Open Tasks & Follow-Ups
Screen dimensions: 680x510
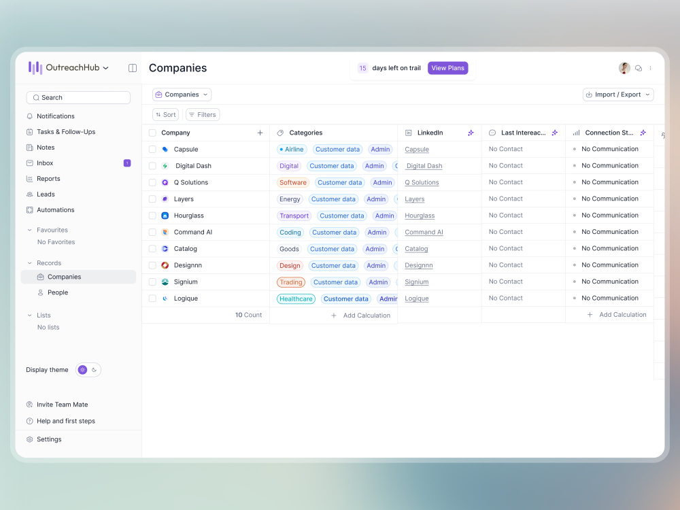[61, 132]
